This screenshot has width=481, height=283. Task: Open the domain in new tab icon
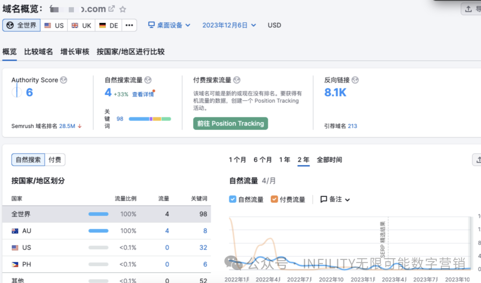coord(111,9)
